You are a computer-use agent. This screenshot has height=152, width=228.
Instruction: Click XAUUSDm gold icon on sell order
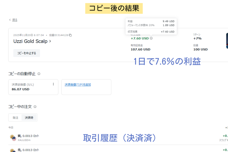pyautogui.click(x=12, y=150)
